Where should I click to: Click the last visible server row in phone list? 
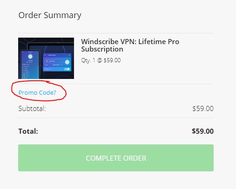(x=30, y=78)
